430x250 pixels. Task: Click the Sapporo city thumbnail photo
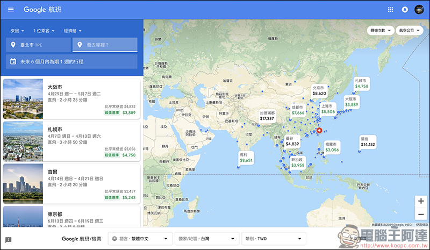(x=23, y=141)
